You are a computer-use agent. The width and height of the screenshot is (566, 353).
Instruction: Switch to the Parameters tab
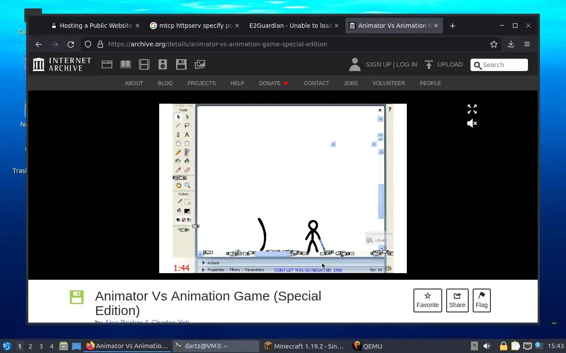(x=254, y=270)
